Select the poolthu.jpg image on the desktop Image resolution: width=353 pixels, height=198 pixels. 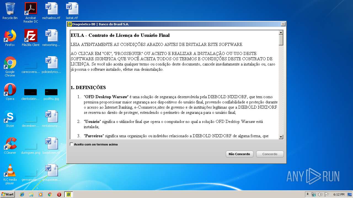(51, 94)
